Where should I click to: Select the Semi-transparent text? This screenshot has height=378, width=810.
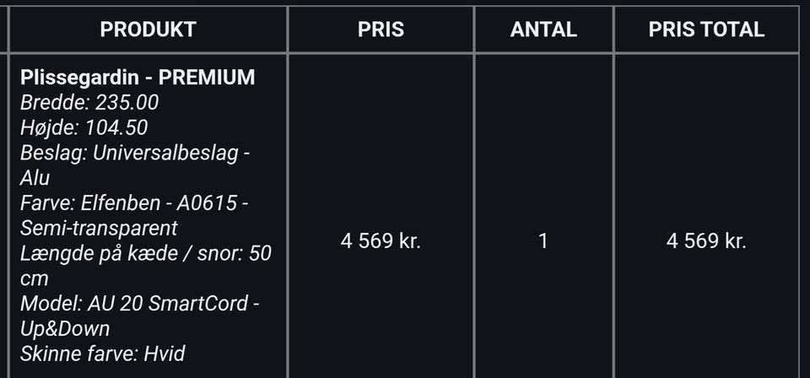click(99, 229)
